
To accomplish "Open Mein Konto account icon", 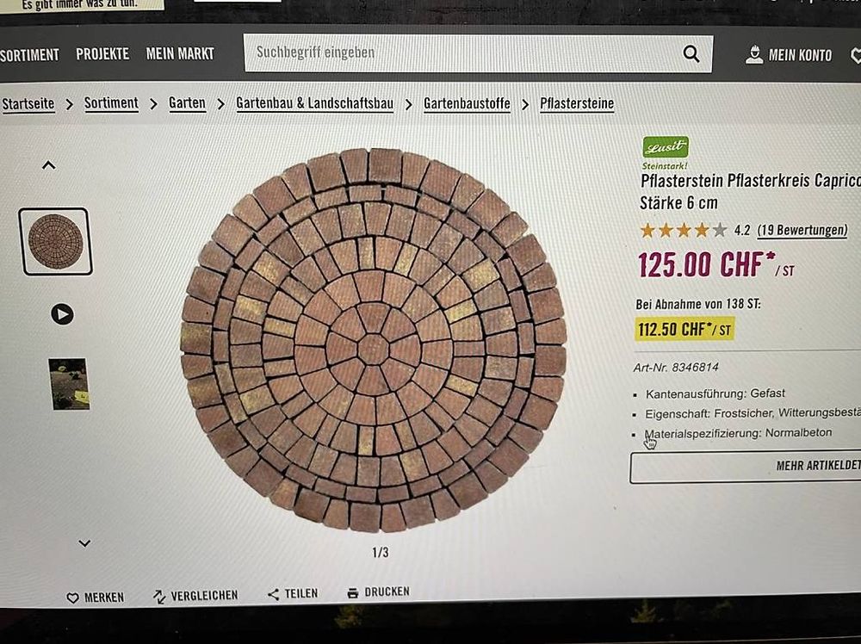I will [754, 55].
